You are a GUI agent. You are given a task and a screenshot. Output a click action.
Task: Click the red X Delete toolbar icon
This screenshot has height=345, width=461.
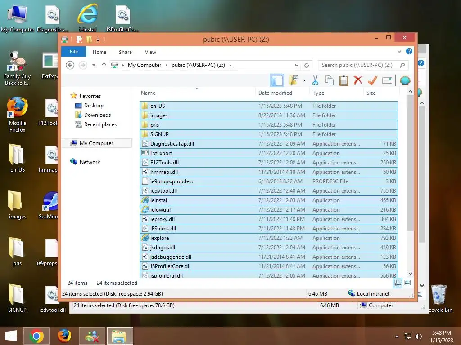(358, 80)
